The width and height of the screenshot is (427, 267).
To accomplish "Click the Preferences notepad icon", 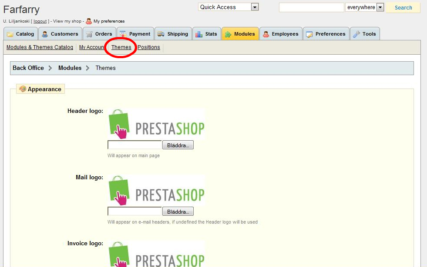I will click(x=309, y=34).
